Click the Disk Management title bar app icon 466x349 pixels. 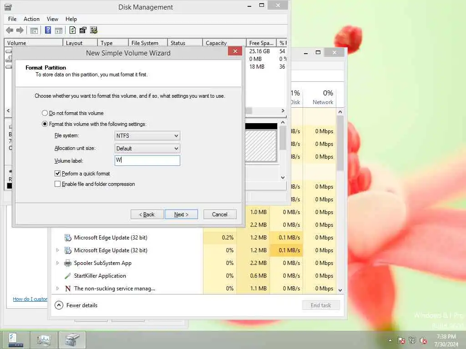point(8,7)
